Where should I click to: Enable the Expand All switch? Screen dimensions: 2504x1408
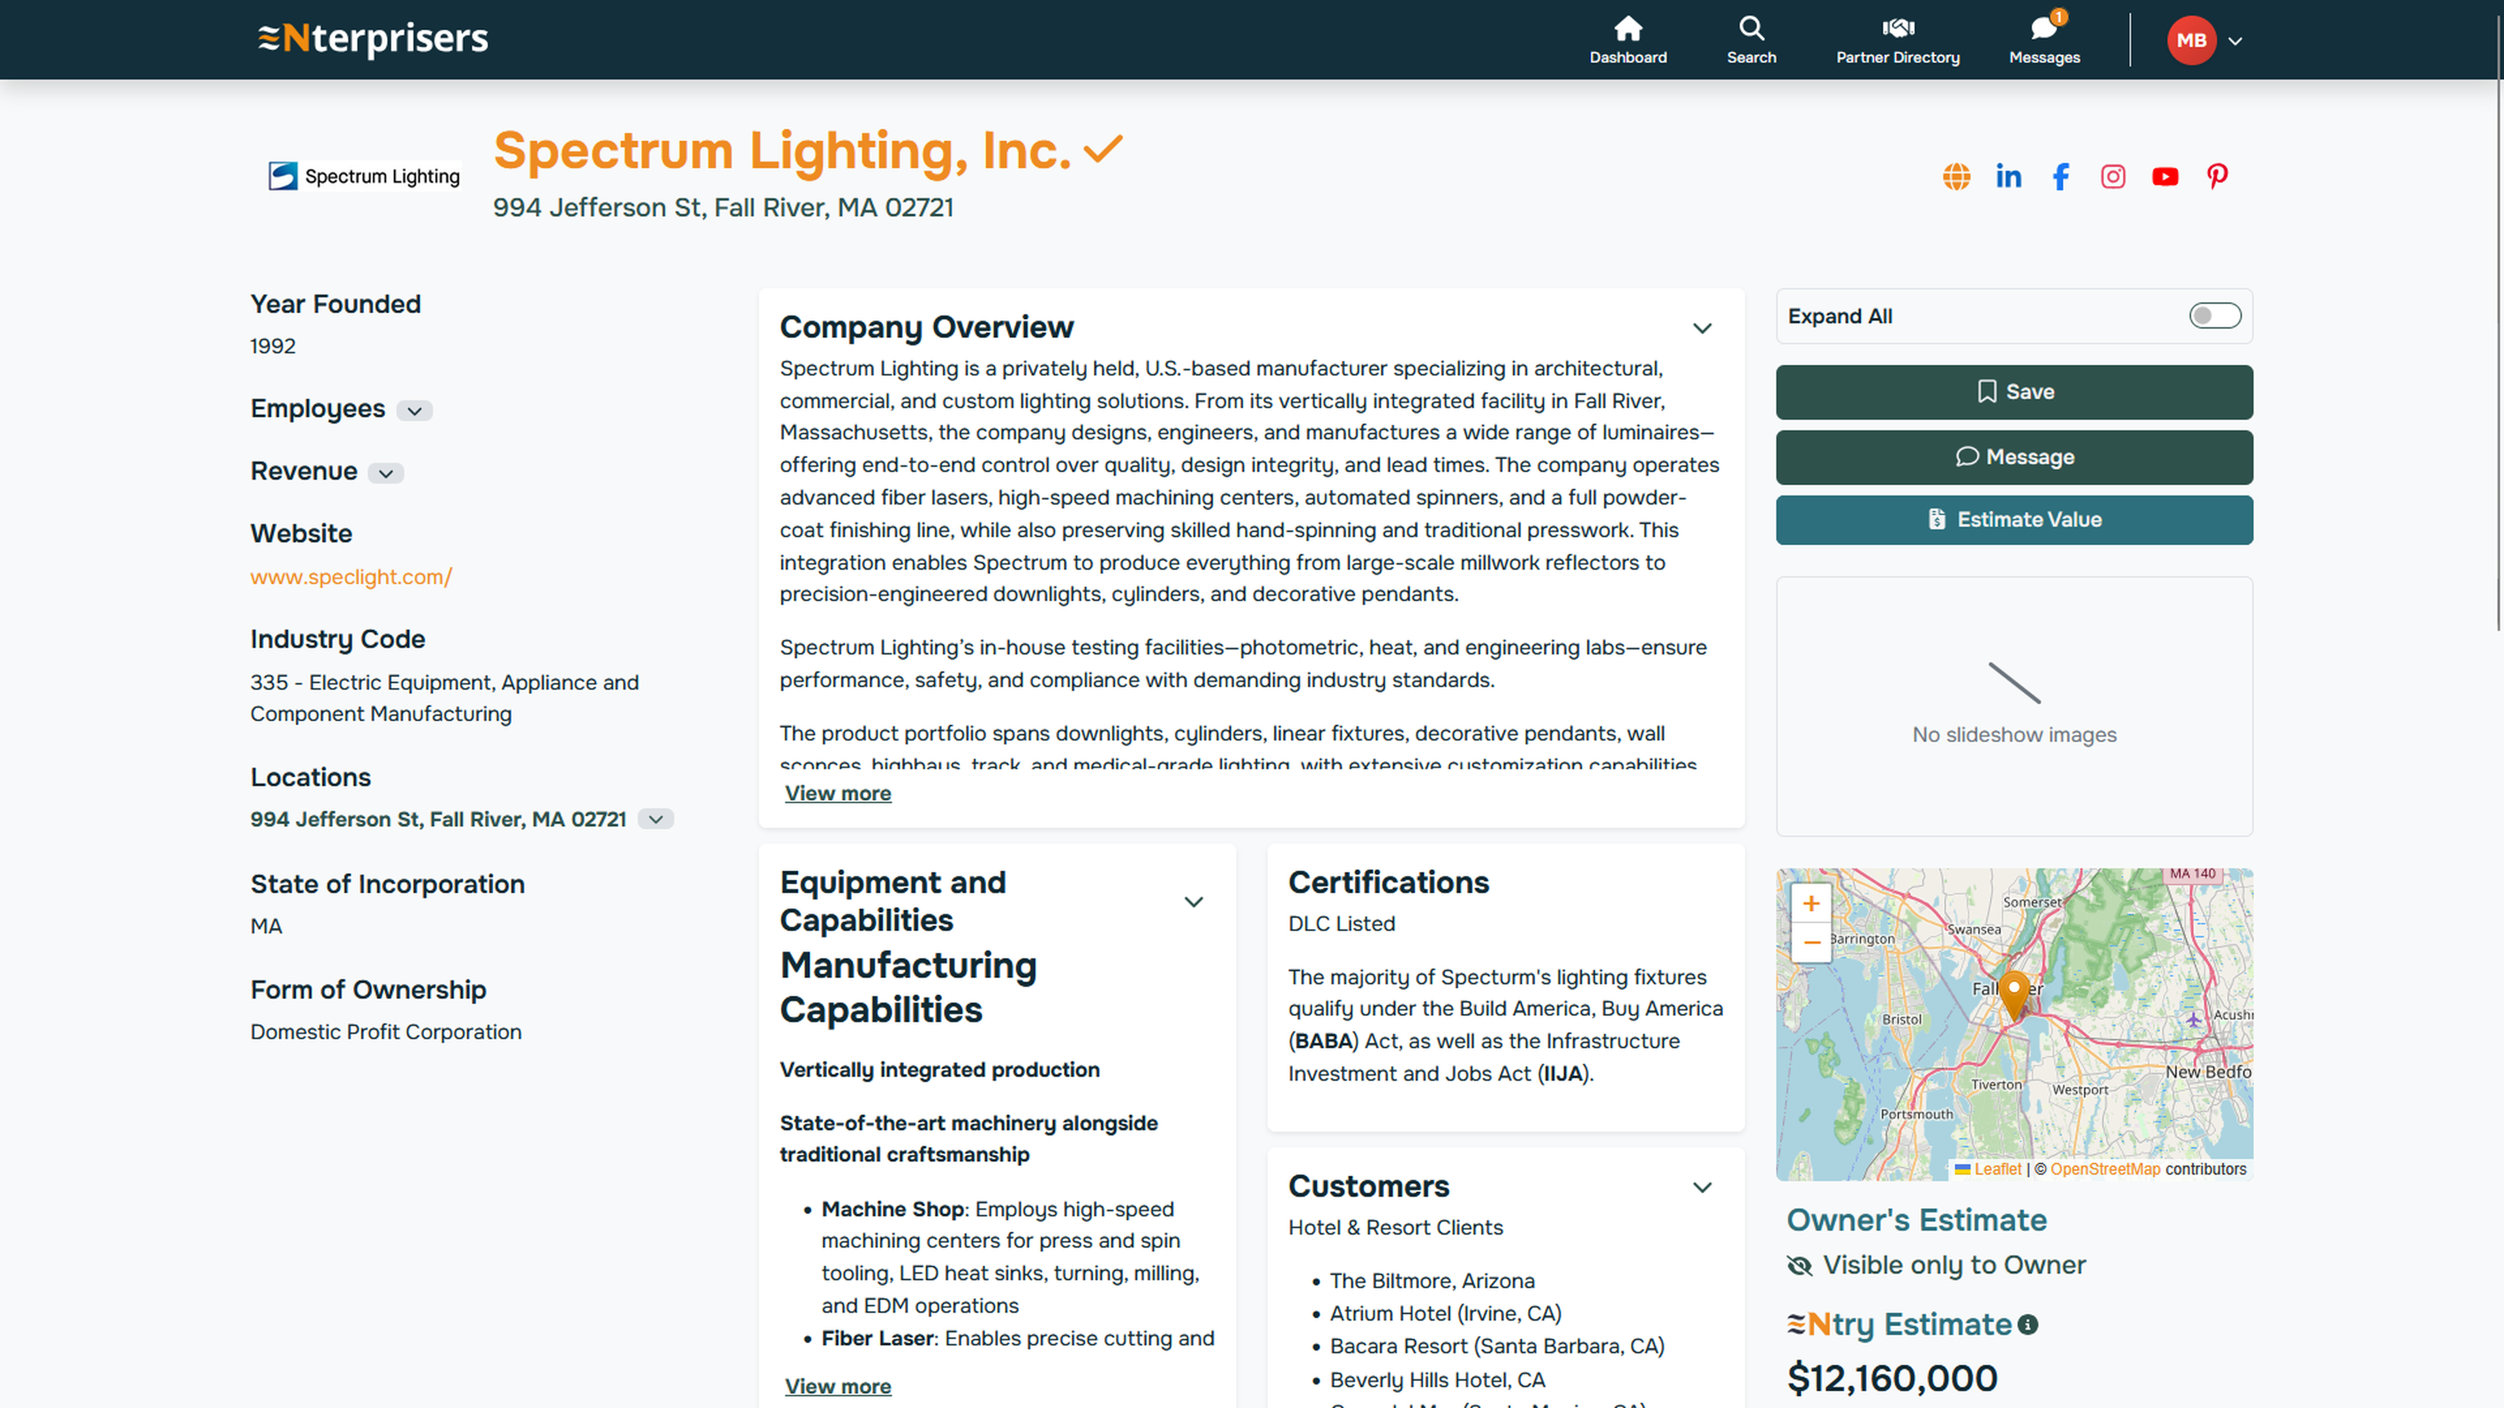(2214, 315)
